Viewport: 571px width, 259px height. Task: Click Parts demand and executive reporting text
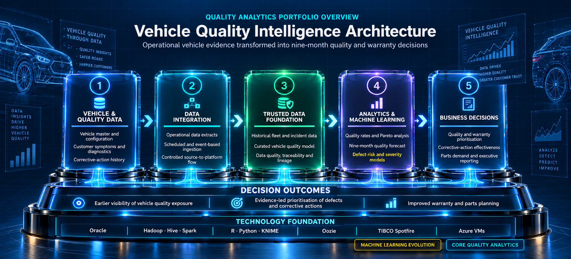[469, 158]
